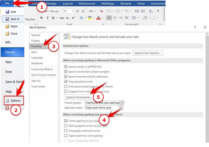Decrease font size with Shrink Font
209x147 pixels.
[83, 11]
